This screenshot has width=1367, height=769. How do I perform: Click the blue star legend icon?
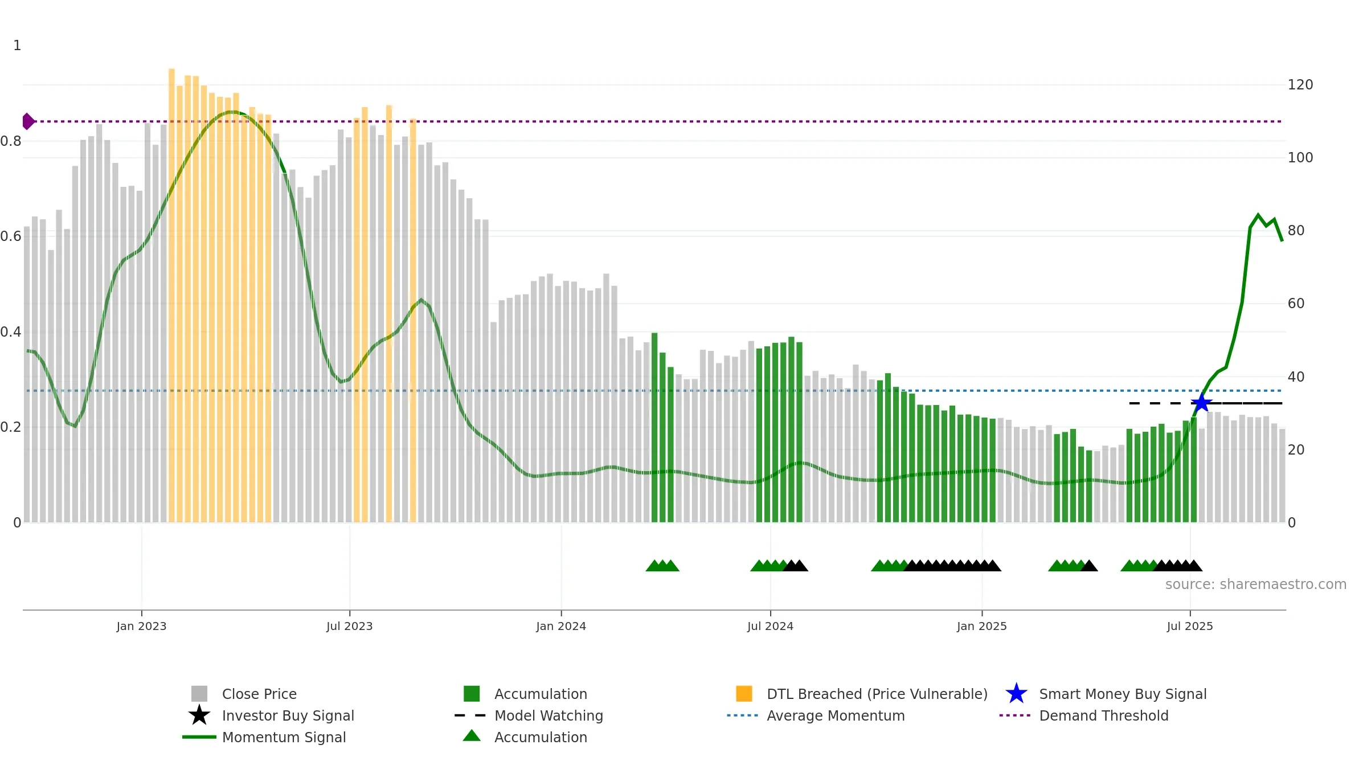pos(1016,694)
